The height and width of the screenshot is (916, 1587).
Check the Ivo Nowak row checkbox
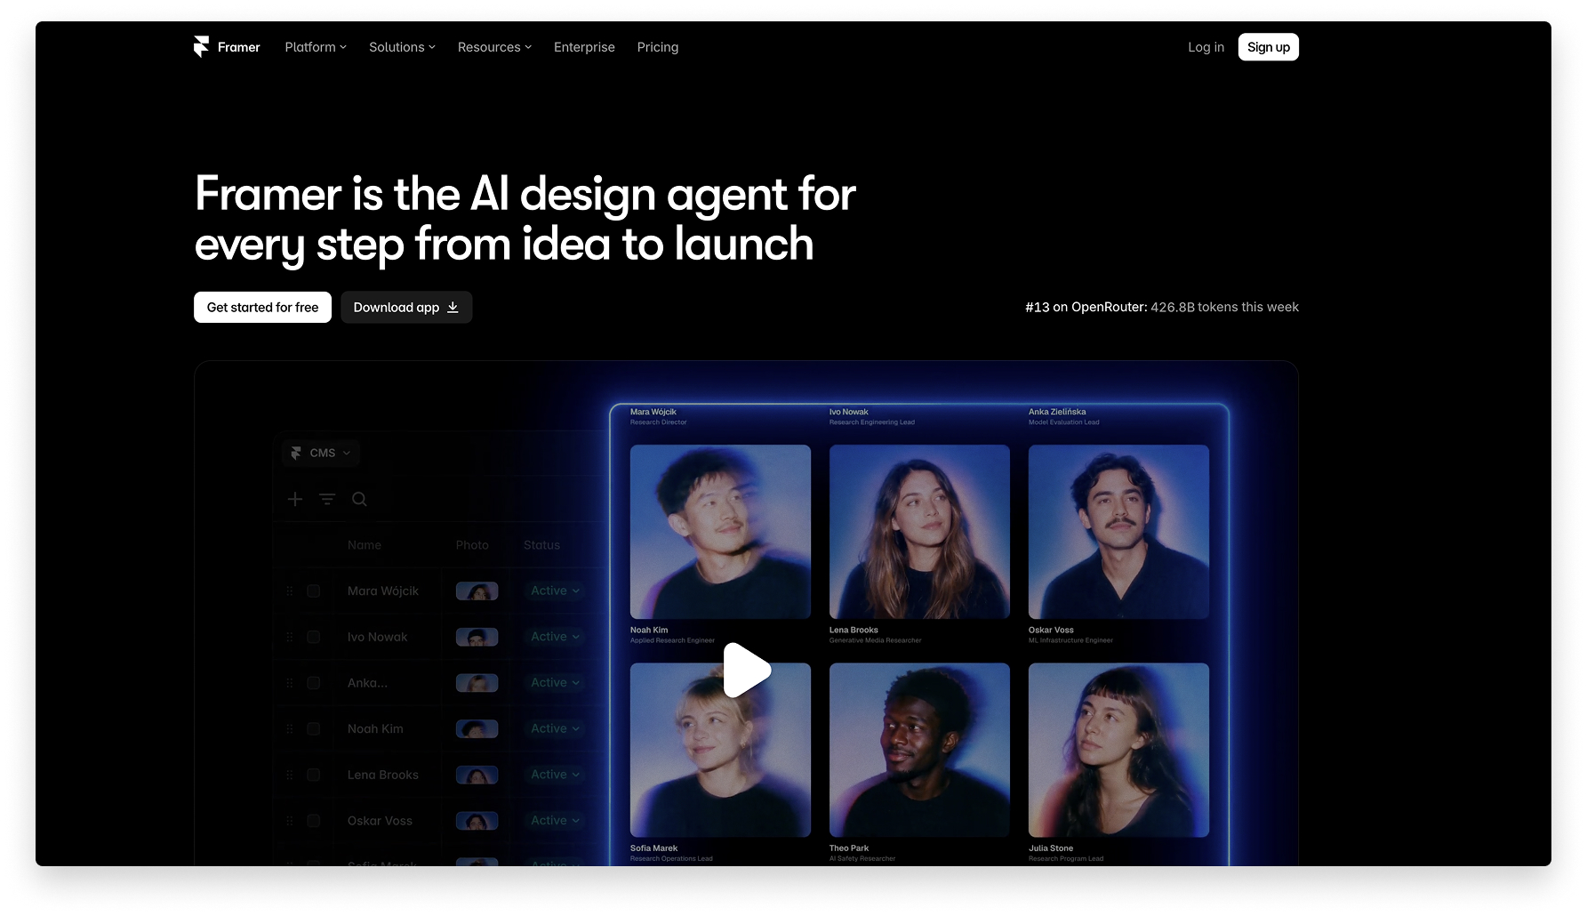point(313,637)
